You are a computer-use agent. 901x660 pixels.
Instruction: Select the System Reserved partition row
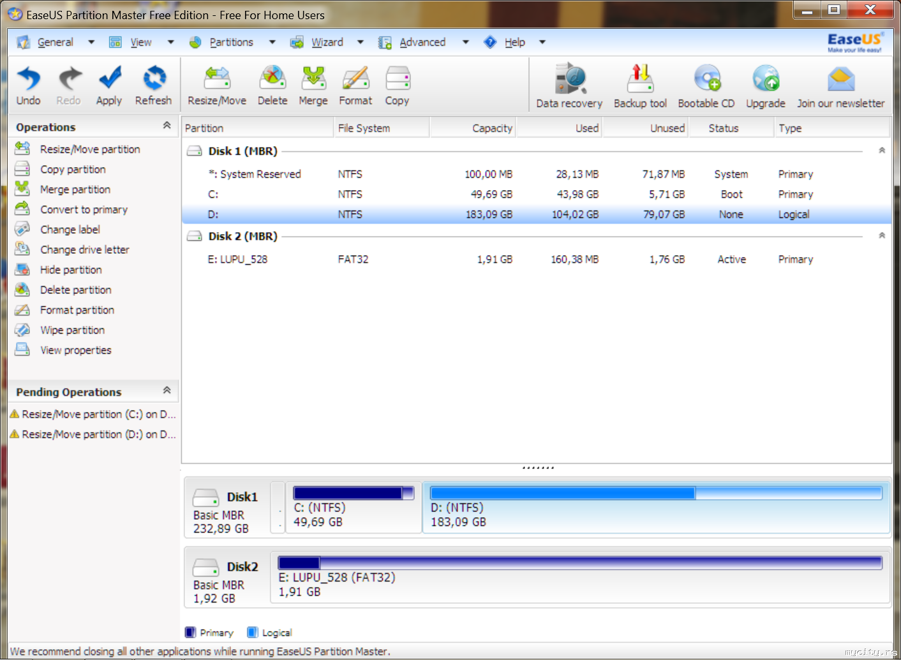click(536, 174)
